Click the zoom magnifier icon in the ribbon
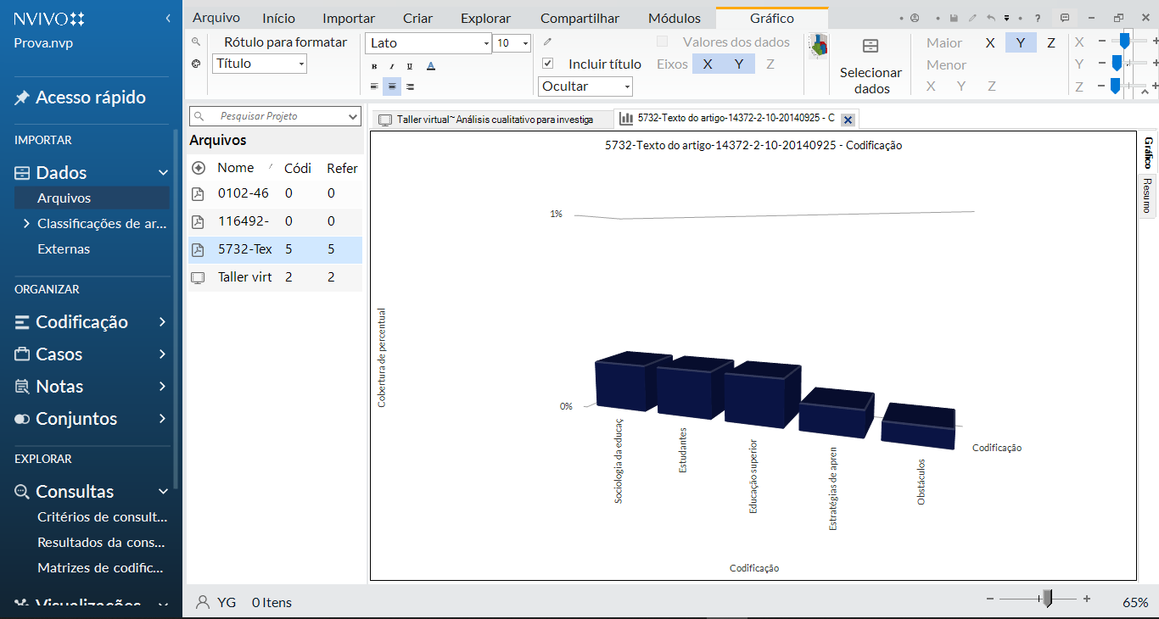 click(x=196, y=42)
